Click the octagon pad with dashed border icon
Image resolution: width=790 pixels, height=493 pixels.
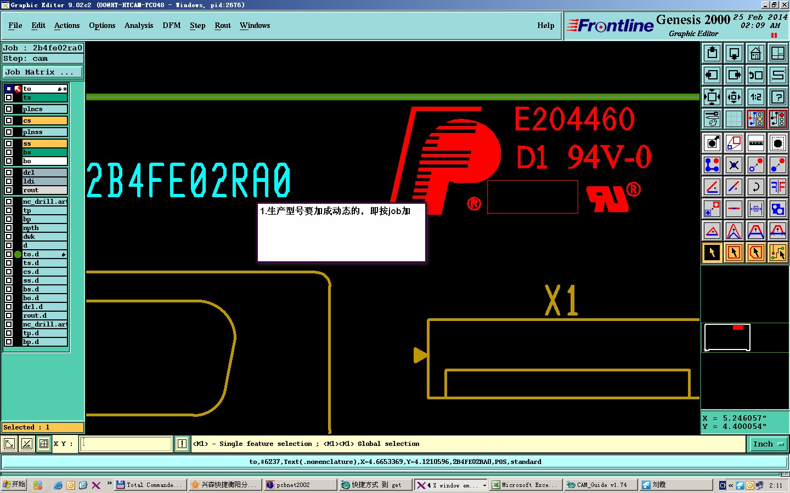click(778, 143)
